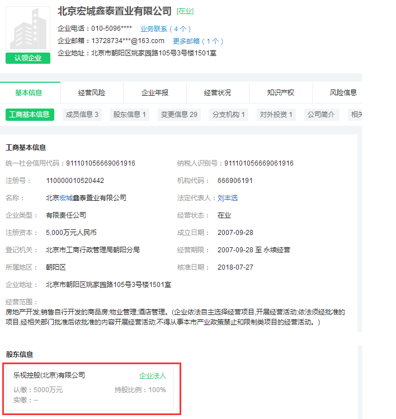The height and width of the screenshot is (419, 396).
Task: Click 股东信息 section heading
Action: 19,355
